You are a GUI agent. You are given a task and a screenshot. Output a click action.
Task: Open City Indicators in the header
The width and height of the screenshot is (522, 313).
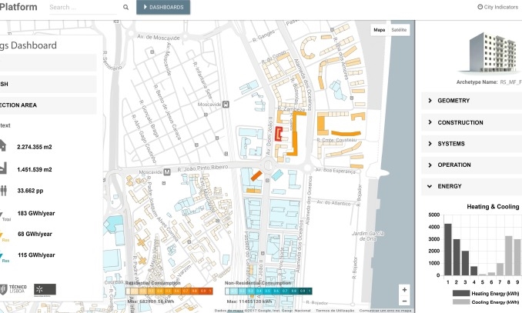pyautogui.click(x=499, y=7)
